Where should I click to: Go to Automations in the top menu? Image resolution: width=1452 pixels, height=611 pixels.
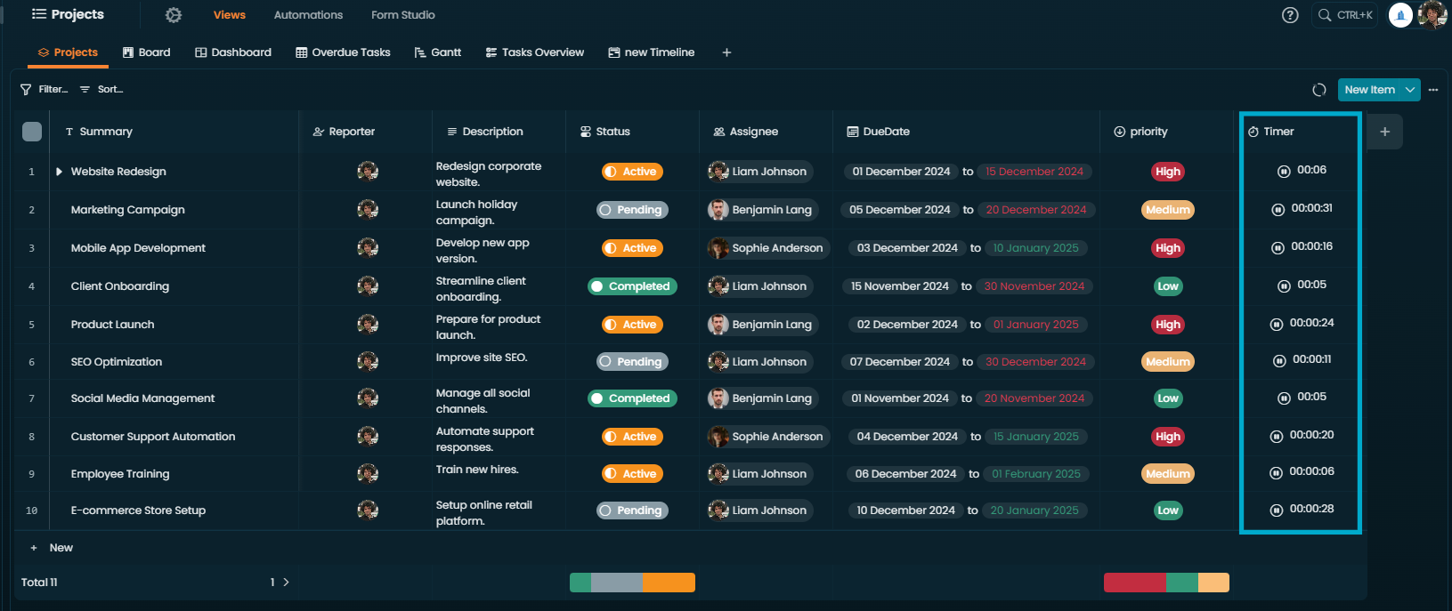coord(308,15)
